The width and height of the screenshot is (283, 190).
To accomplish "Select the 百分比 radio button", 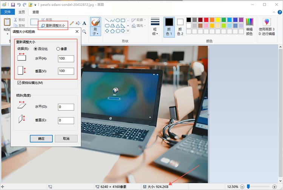I will coord(35,49).
